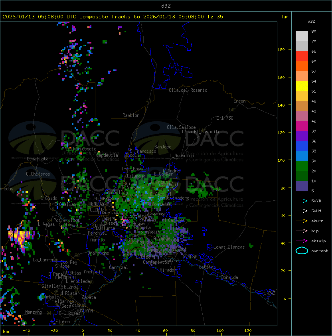The height and width of the screenshot is (336, 332).
Task: Click the 'L_Vegas' map label
Action: pyautogui.click(x=46, y=224)
